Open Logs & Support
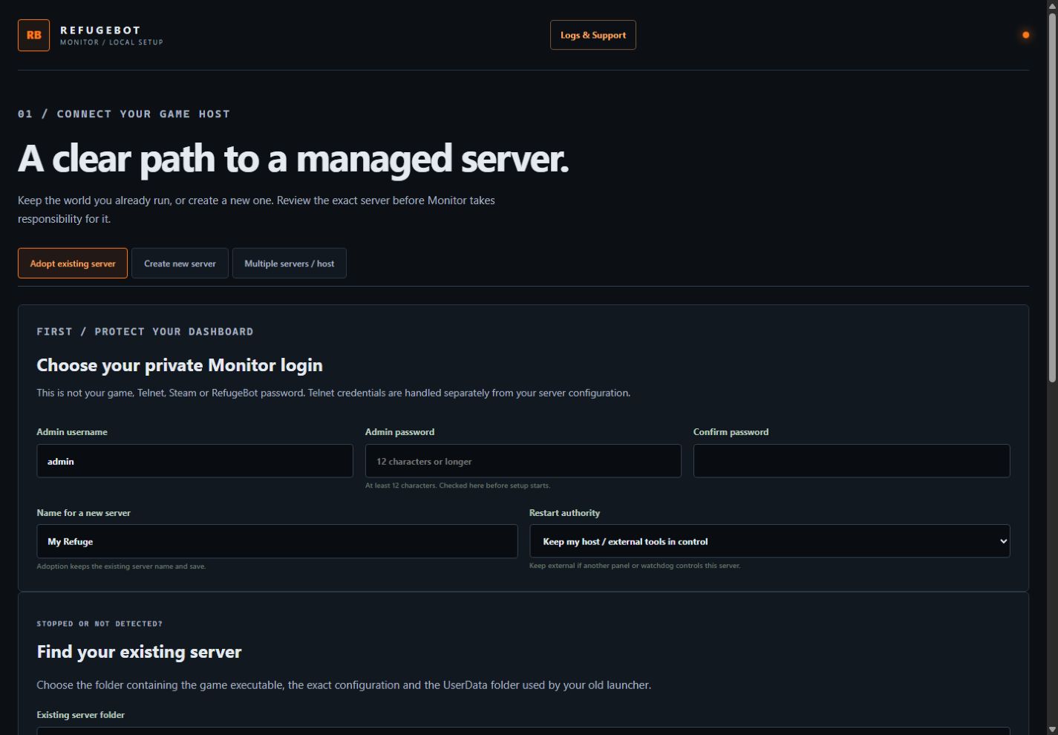Viewport: 1058px width, 735px height. click(592, 35)
